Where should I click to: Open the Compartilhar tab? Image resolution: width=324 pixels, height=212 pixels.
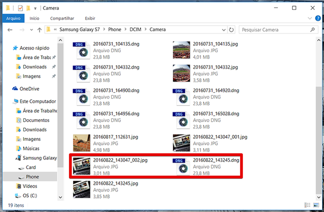[x=62, y=18]
